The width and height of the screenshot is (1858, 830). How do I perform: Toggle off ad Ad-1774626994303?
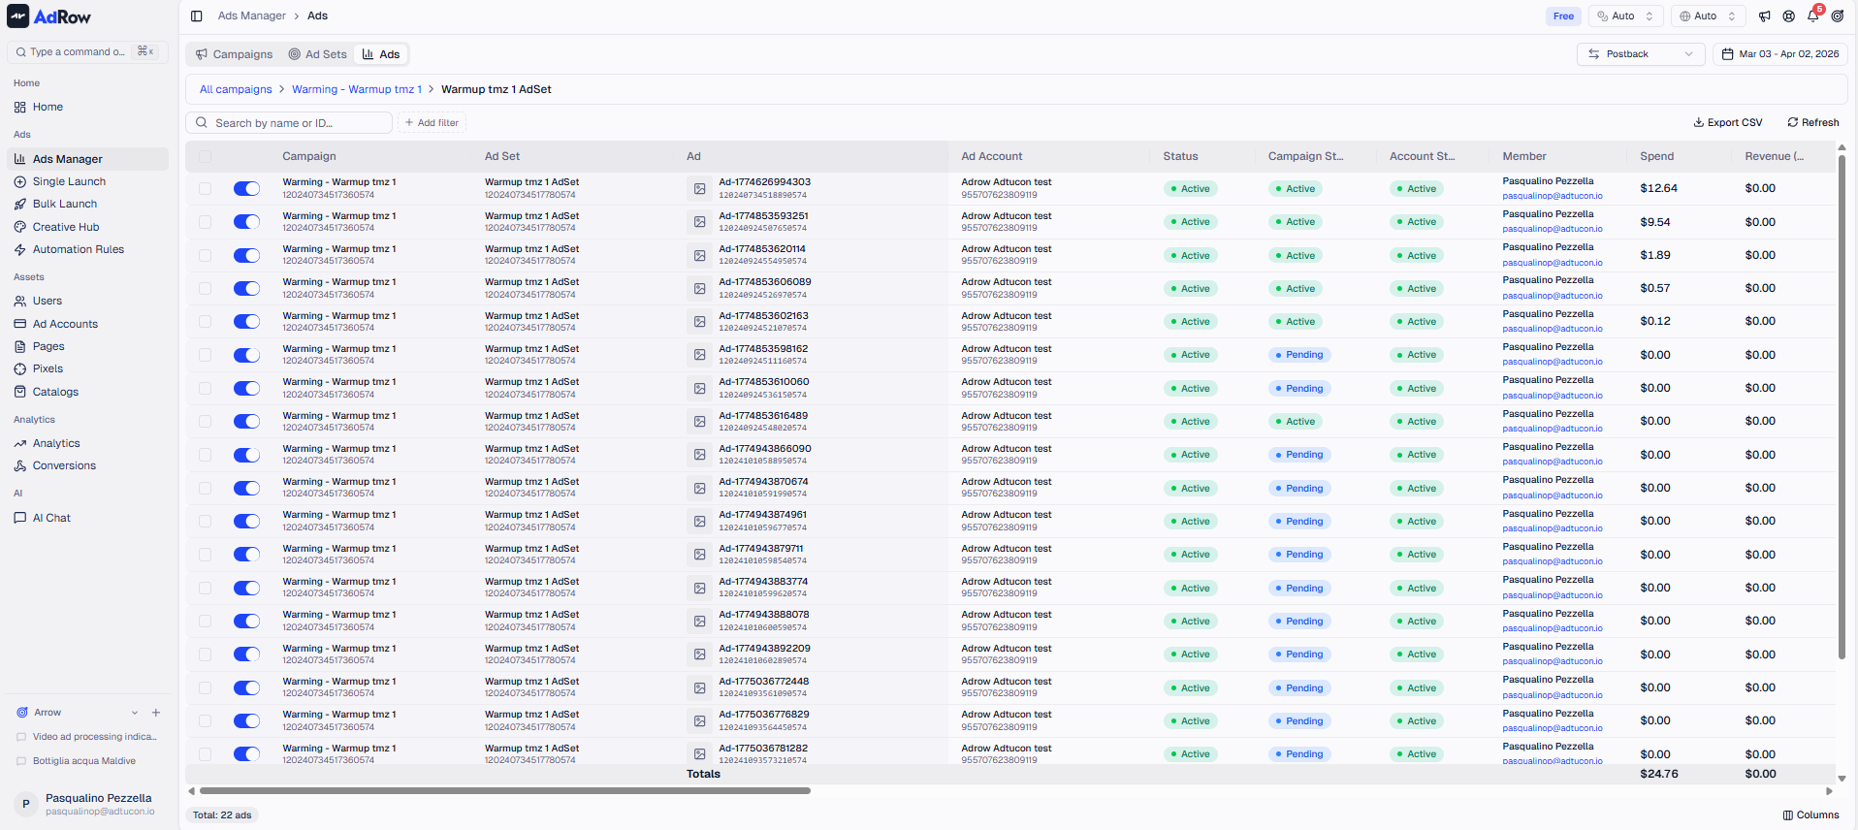[246, 188]
